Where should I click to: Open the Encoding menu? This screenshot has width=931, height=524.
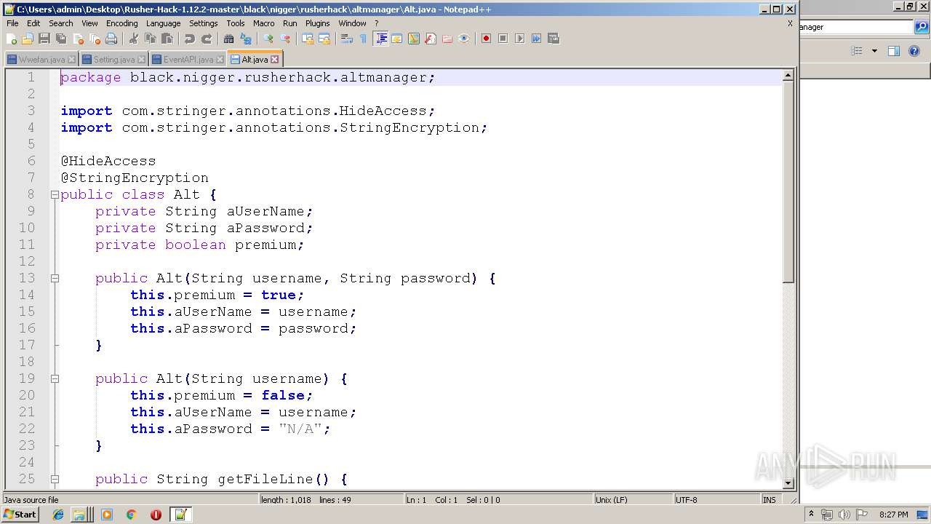pos(121,23)
